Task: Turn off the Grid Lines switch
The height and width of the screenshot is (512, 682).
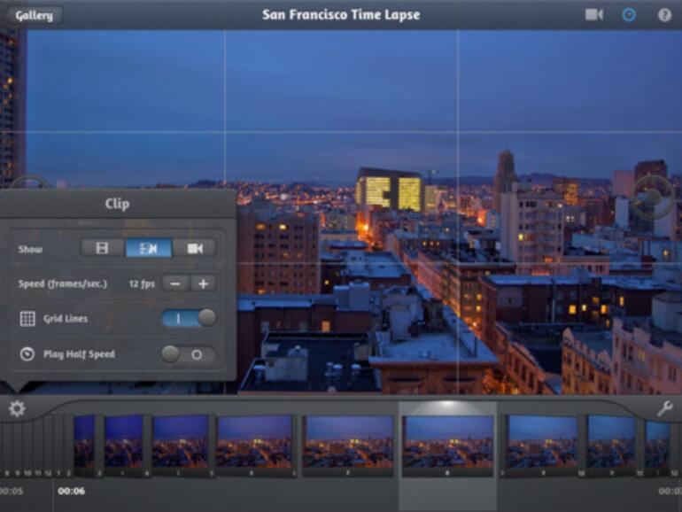Action: [x=189, y=318]
